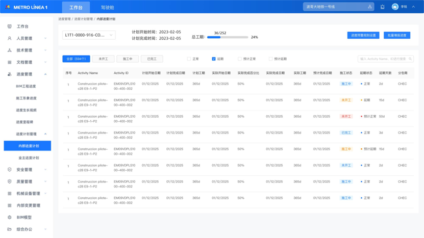Click the 3d delay days cell
The image size is (424, 238).
click(381, 133)
